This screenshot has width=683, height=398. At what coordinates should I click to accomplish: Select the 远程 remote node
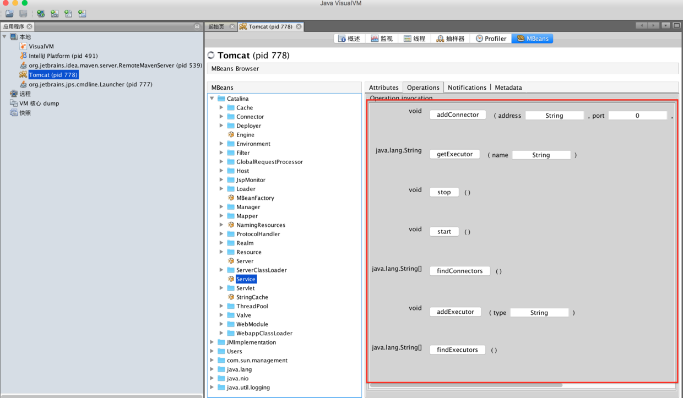(25, 94)
